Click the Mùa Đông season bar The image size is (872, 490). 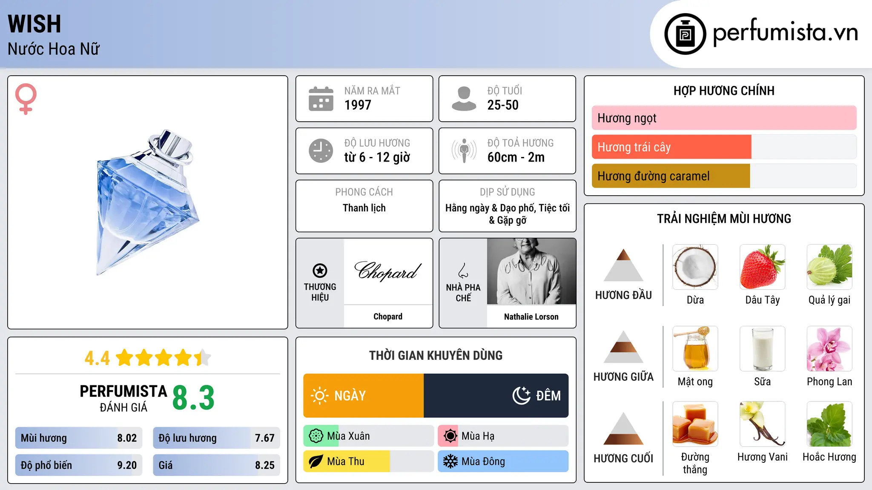click(503, 462)
